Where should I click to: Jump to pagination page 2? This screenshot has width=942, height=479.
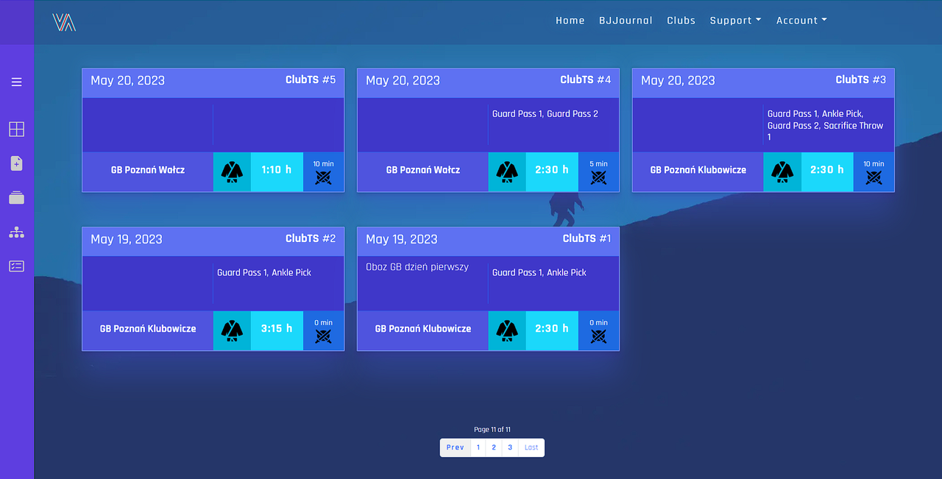coord(494,447)
